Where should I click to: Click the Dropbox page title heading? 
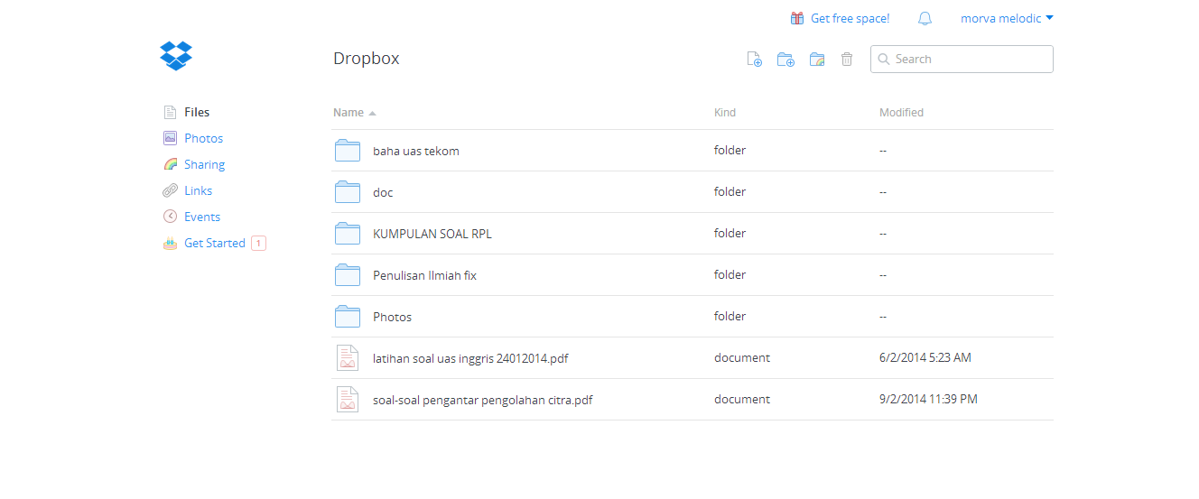point(367,59)
